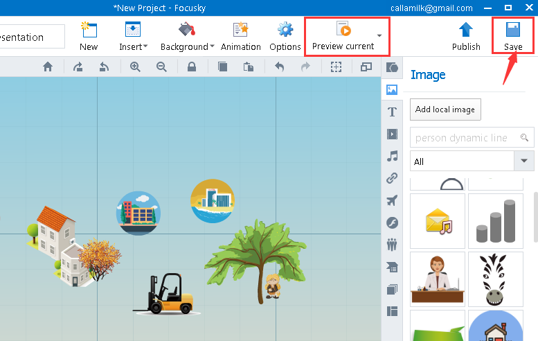The height and width of the screenshot is (341, 538).
Task: Select the gray bar chart image
Action: click(x=496, y=221)
